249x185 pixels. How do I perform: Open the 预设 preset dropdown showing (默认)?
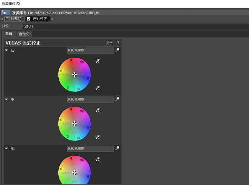click(136, 26)
